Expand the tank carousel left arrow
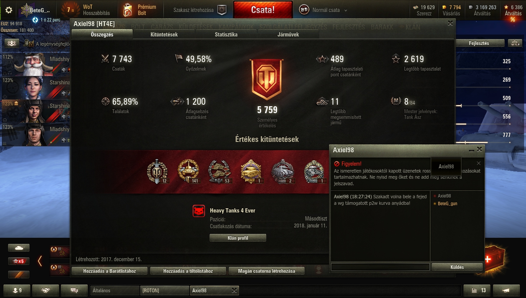Image resolution: width=526 pixels, height=298 pixels. point(40,261)
